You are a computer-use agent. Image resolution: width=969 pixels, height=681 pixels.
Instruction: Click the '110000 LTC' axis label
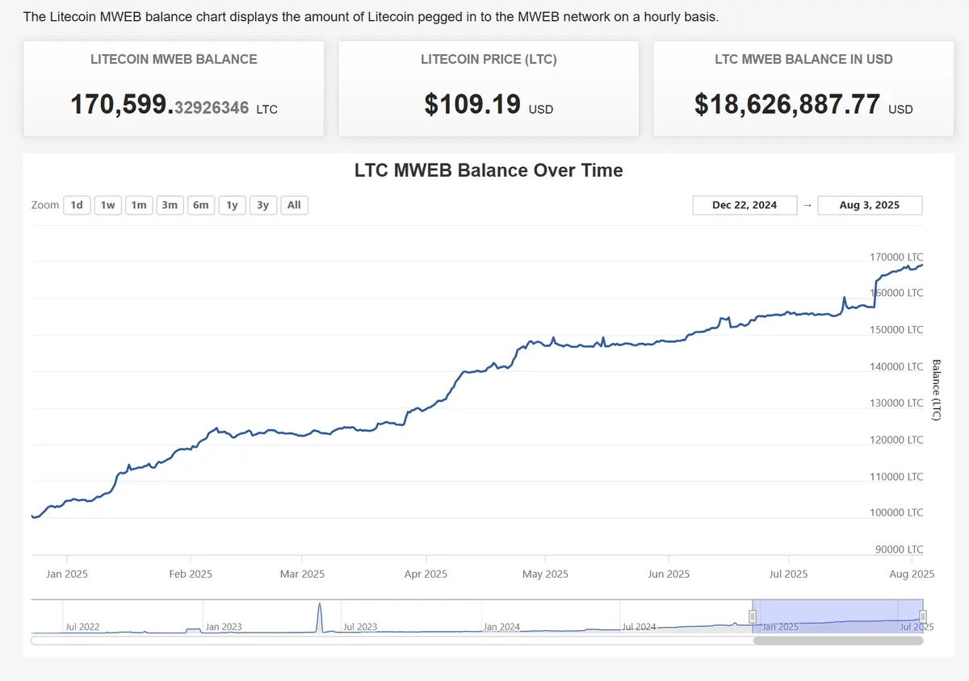pyautogui.click(x=896, y=476)
